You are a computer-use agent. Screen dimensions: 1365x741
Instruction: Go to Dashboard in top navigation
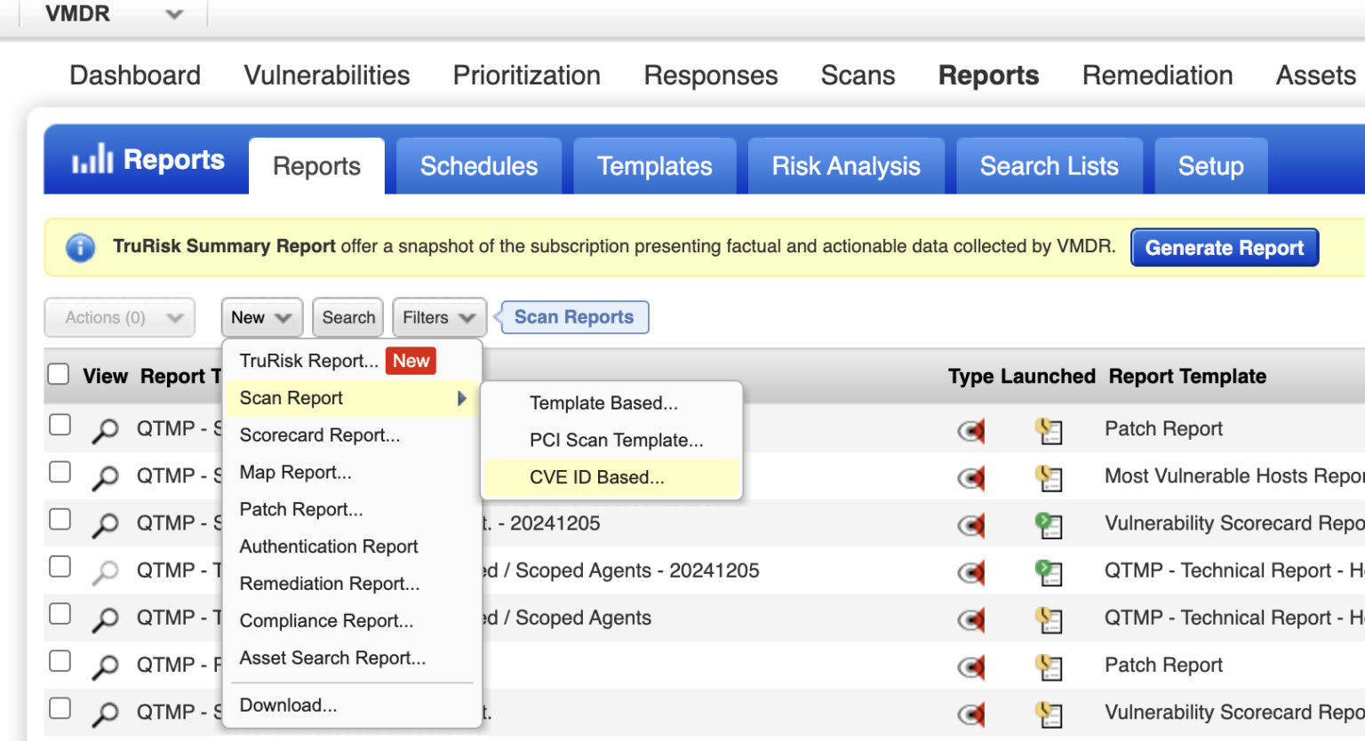(135, 76)
